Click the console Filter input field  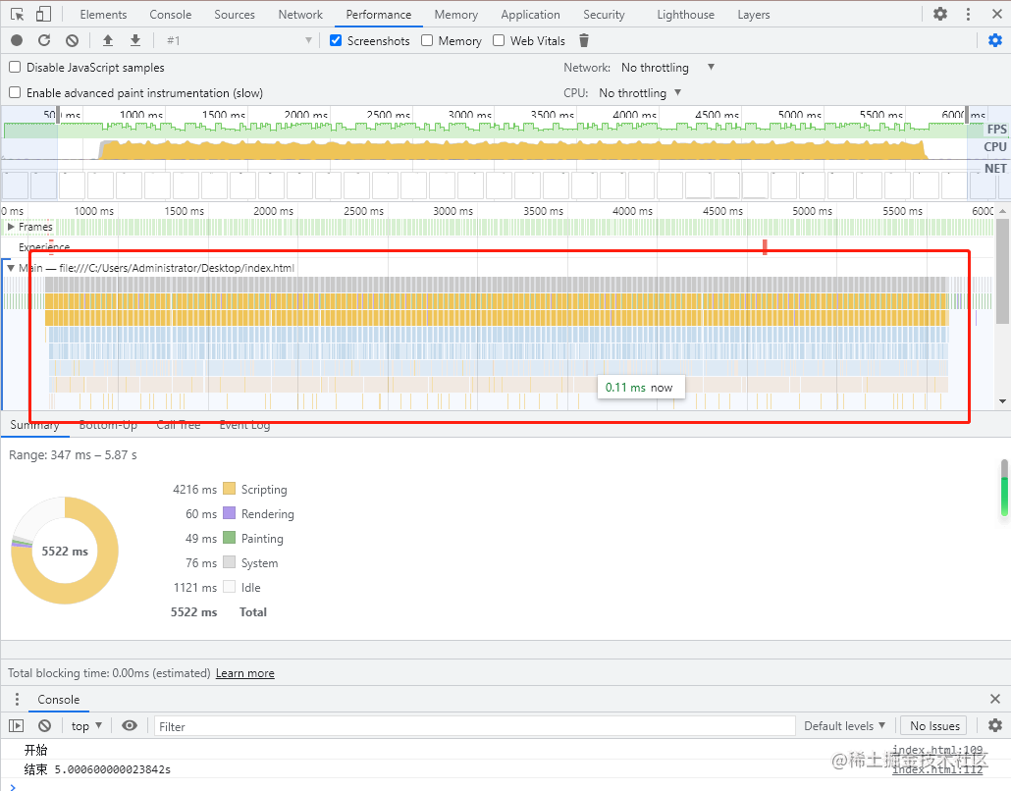(x=473, y=726)
